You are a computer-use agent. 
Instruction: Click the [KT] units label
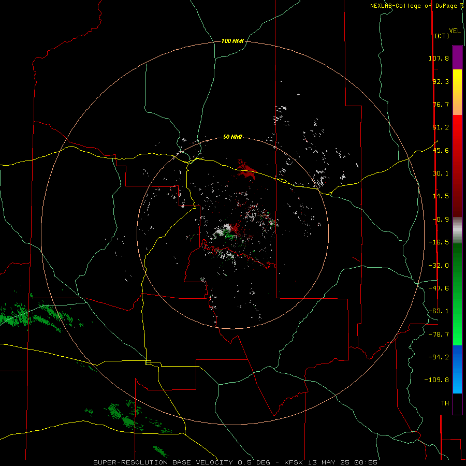coord(442,36)
